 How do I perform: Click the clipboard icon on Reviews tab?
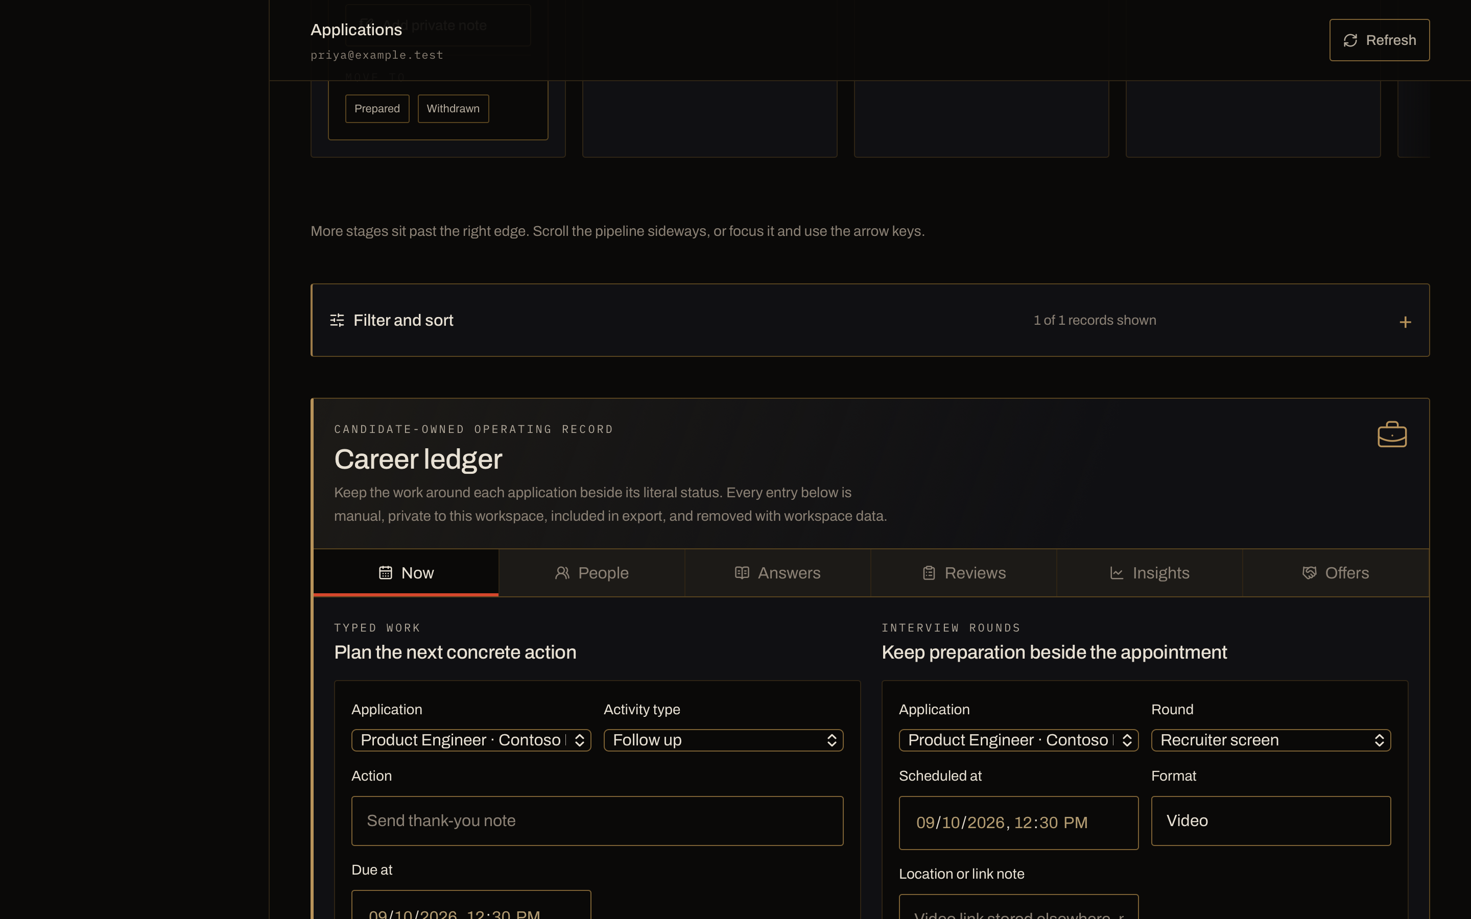tap(929, 572)
